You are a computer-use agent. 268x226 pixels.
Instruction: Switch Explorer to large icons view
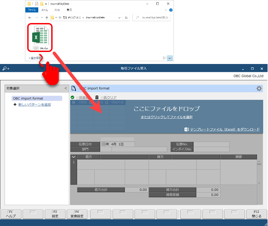pos(170,58)
